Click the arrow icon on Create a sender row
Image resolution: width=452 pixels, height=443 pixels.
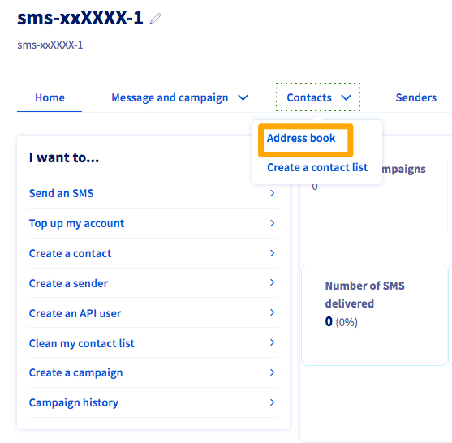click(x=272, y=282)
